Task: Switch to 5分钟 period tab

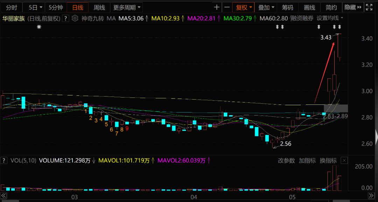Action: pos(56,7)
